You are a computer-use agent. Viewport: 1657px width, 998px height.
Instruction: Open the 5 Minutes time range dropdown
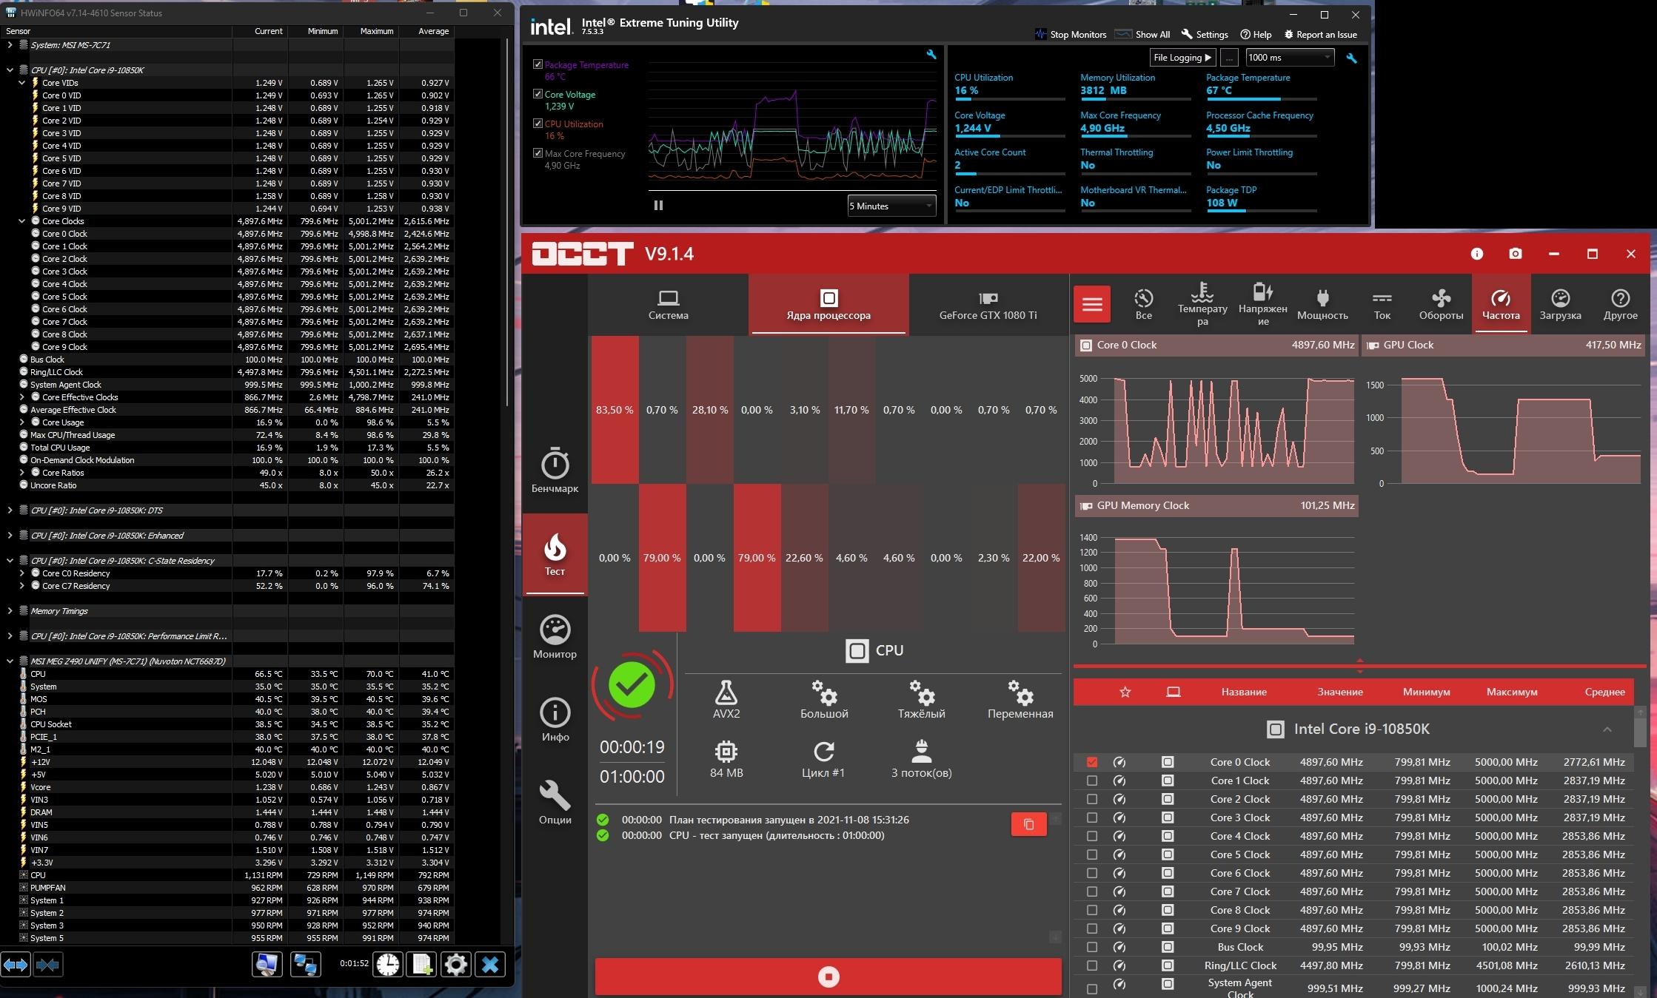891,206
